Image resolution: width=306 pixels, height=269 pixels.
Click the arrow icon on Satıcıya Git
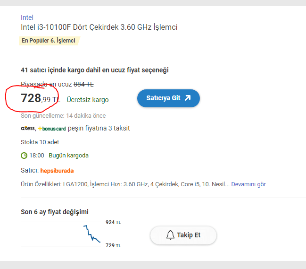pyautogui.click(x=188, y=98)
